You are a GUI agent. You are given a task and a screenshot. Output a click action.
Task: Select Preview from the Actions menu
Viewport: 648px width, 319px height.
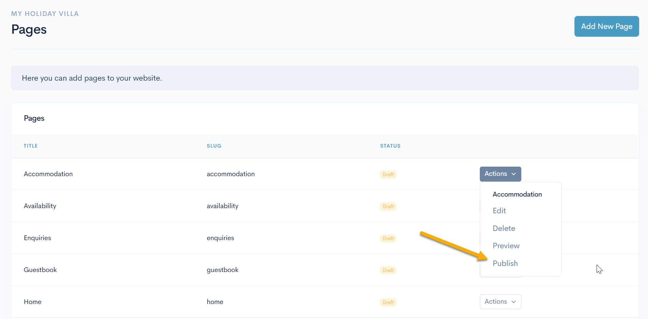pyautogui.click(x=506, y=246)
